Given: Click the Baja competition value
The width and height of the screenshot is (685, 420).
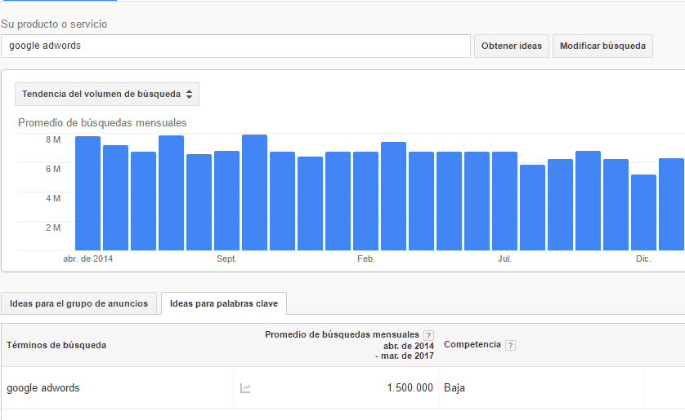Looking at the screenshot, I should point(454,387).
